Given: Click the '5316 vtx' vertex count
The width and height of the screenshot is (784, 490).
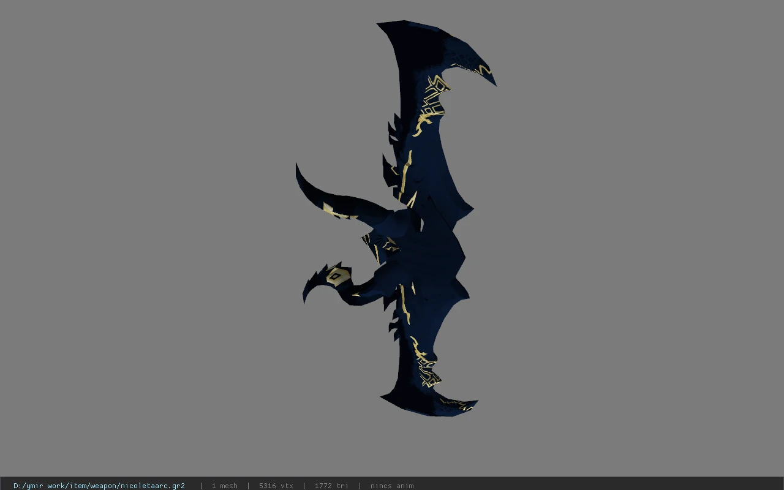Looking at the screenshot, I should coord(276,486).
